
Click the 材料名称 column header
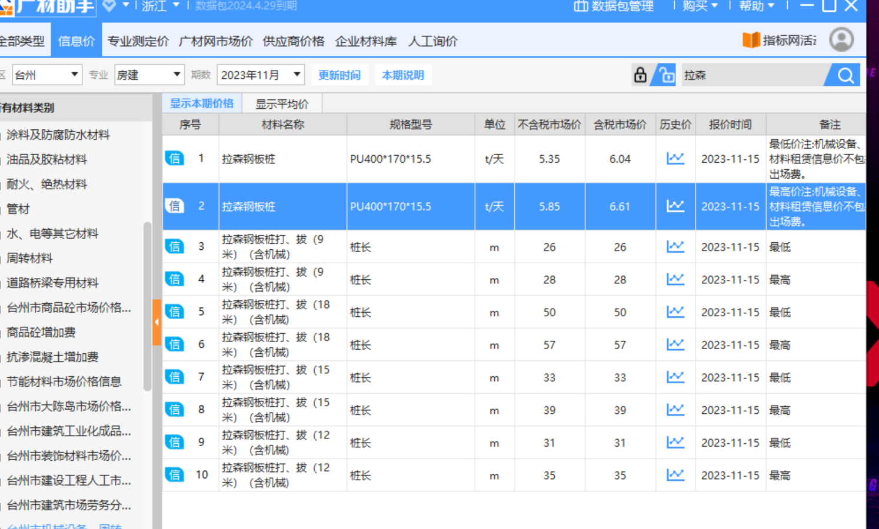point(283,125)
